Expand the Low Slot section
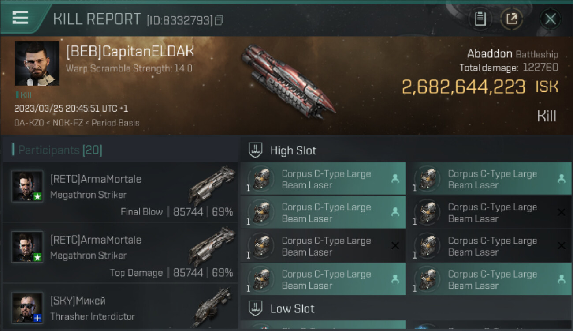The image size is (573, 331). click(292, 308)
